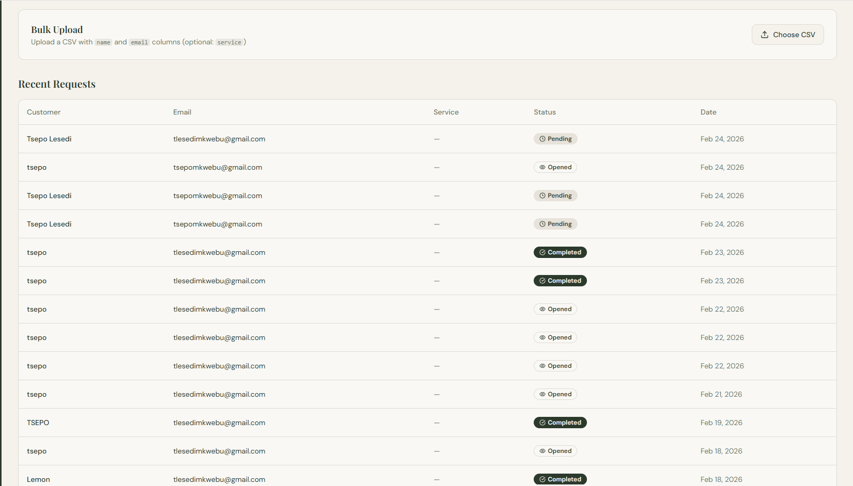Image resolution: width=853 pixels, height=486 pixels.
Task: Click the checkmark icon on the first Feb 23 Completed badge
Action: pos(542,252)
